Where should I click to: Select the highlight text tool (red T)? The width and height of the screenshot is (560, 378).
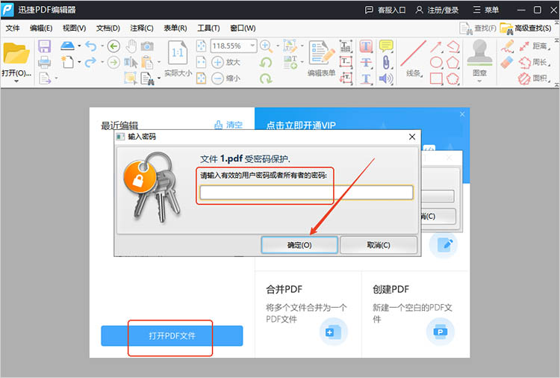(x=366, y=46)
